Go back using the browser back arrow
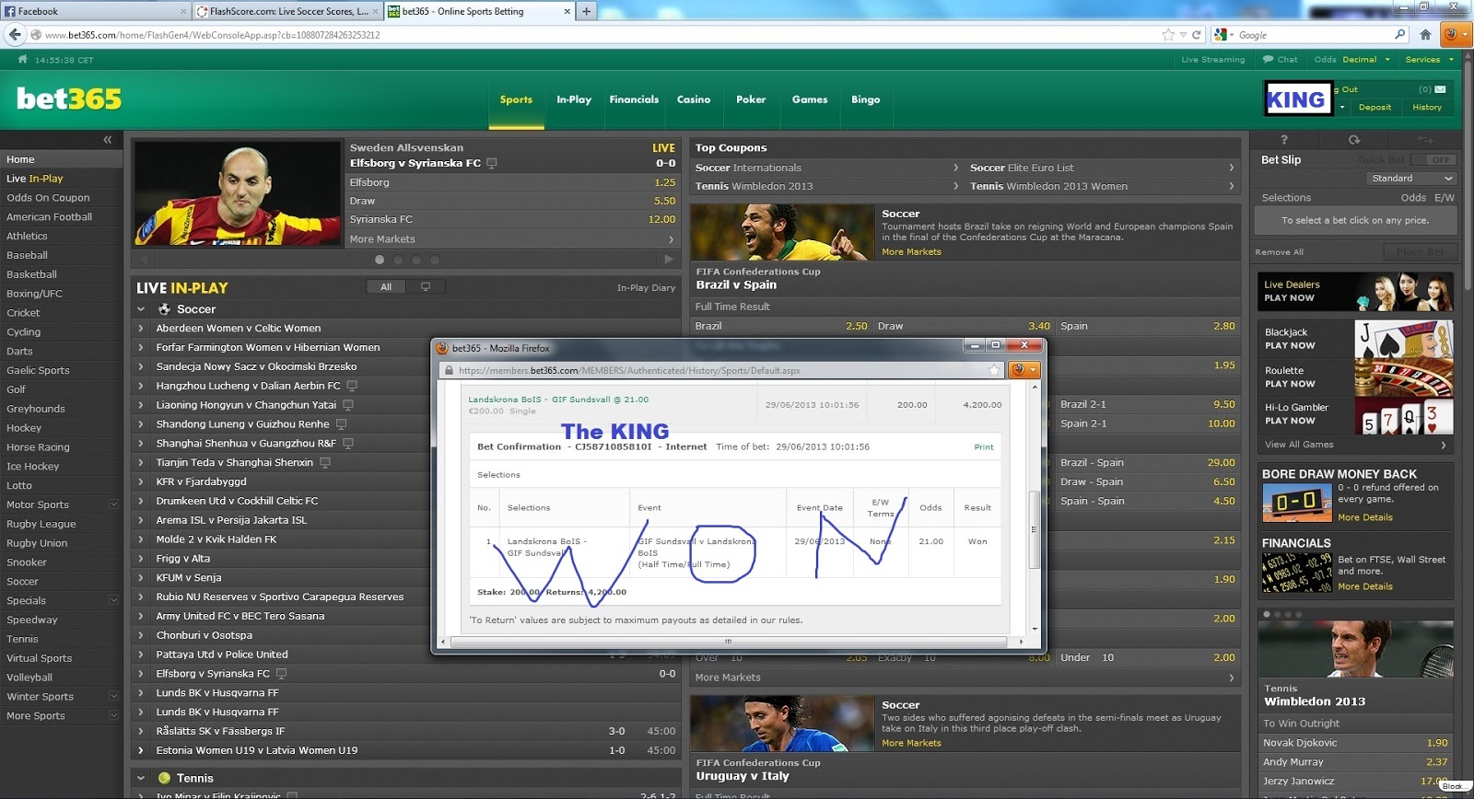The image size is (1474, 799). 15,35
